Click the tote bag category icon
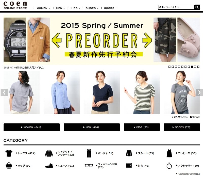This screenshot has width=203, height=176. pyautogui.click(x=9, y=166)
